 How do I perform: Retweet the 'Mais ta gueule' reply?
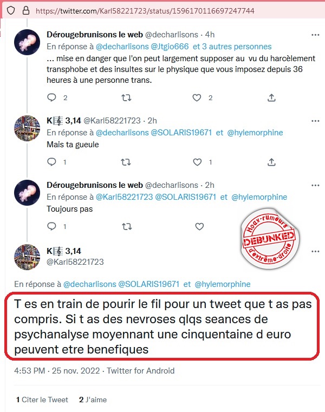(126, 162)
